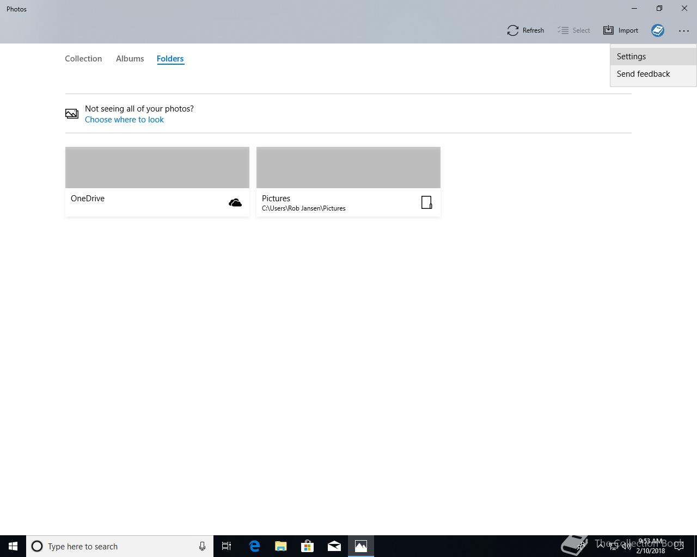Click the OneDrive cloud icon
The width and height of the screenshot is (697, 557).
pos(235,203)
